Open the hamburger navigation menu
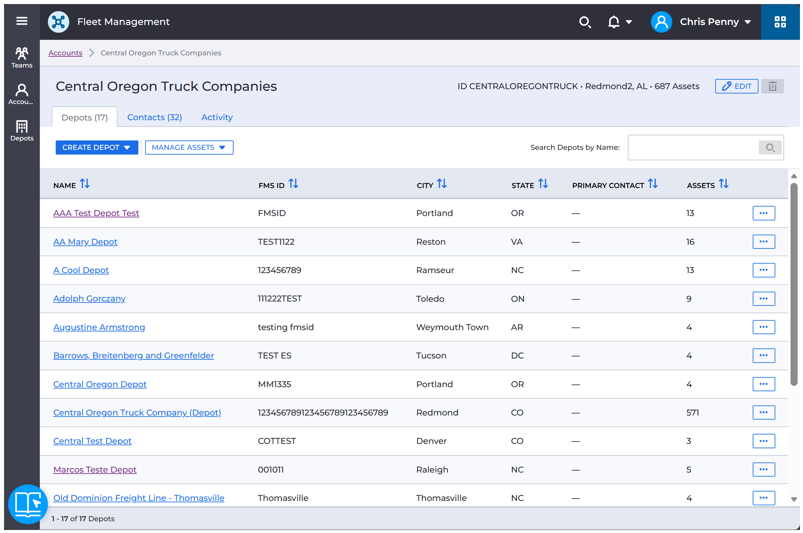This screenshot has height=533, width=803. (22, 21)
